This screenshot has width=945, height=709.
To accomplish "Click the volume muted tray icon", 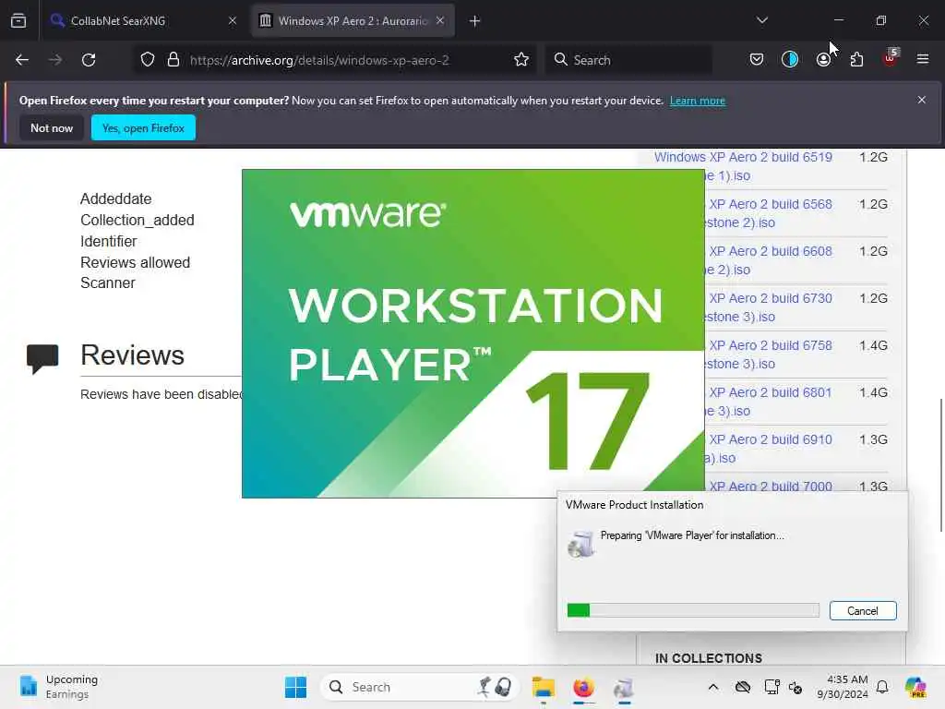I will pyautogui.click(x=795, y=687).
